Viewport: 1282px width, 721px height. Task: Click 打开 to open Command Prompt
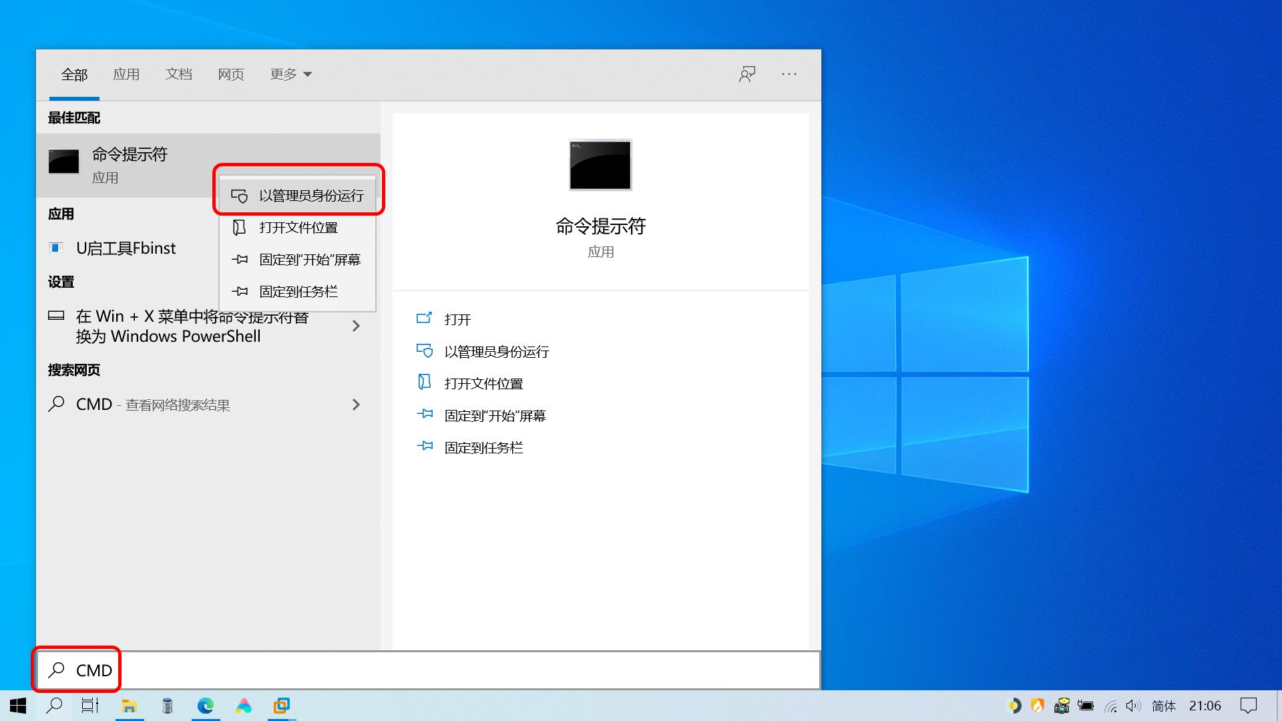pyautogui.click(x=457, y=319)
